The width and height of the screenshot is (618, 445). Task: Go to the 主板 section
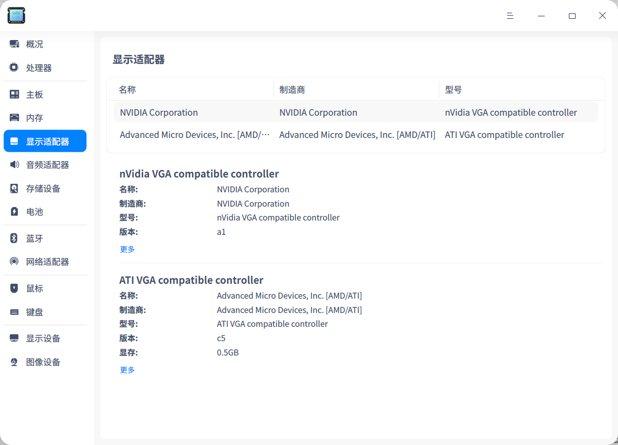click(35, 94)
